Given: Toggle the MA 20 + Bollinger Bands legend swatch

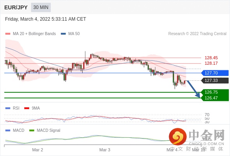Looking at the screenshot, I should 8,34.
